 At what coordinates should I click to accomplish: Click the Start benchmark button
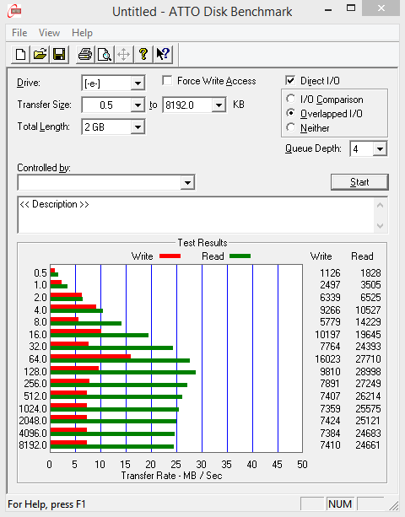[x=359, y=182]
